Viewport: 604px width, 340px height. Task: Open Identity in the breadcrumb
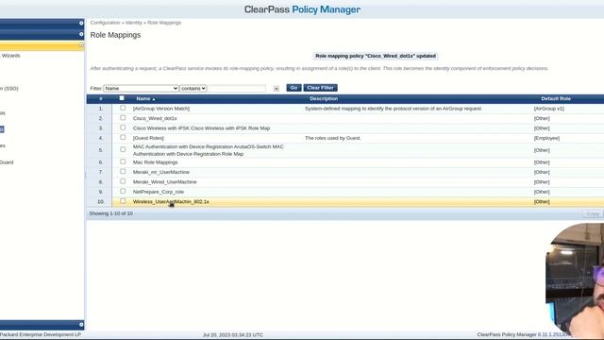coord(134,23)
